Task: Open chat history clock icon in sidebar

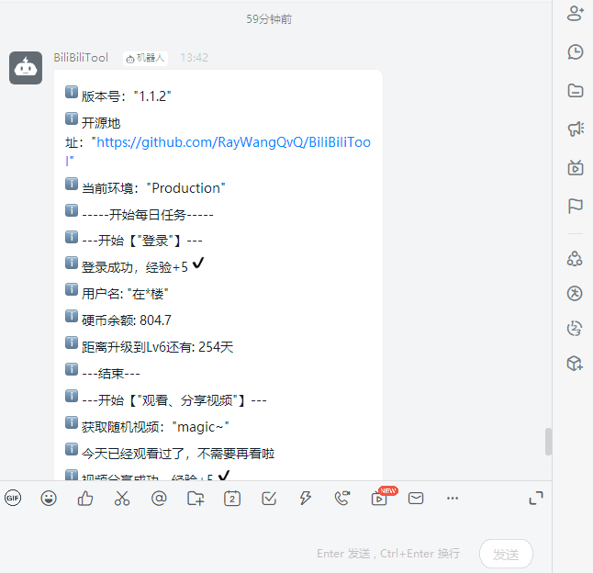Action: [x=576, y=51]
